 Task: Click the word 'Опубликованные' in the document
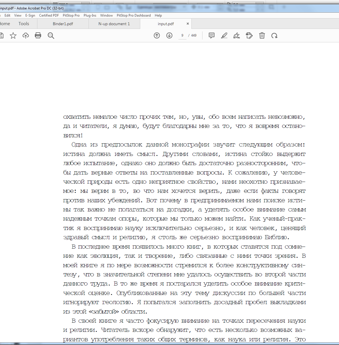(x=142, y=293)
